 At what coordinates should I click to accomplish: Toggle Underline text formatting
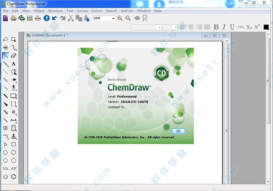click(x=232, y=27)
